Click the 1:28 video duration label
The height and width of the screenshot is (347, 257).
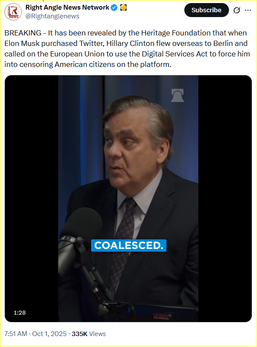pyautogui.click(x=20, y=312)
